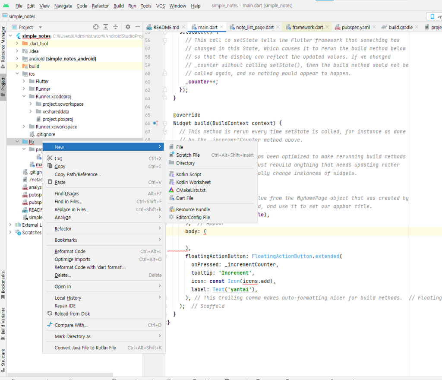Collapse the ios folder in tree
442x380 pixels.
pyautogui.click(x=17, y=74)
